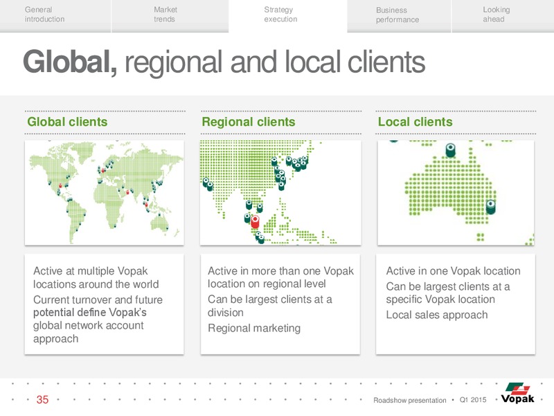Click the 'Local sales approach' text
This screenshot has height=416, width=554.
[x=437, y=315]
